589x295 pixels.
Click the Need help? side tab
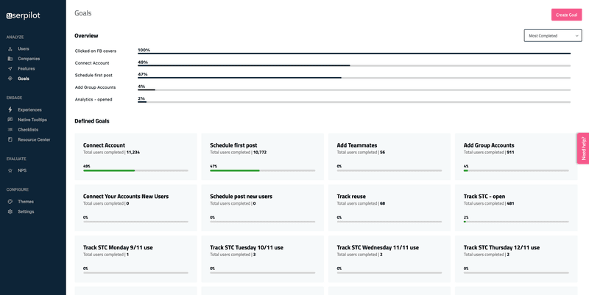pyautogui.click(x=583, y=149)
